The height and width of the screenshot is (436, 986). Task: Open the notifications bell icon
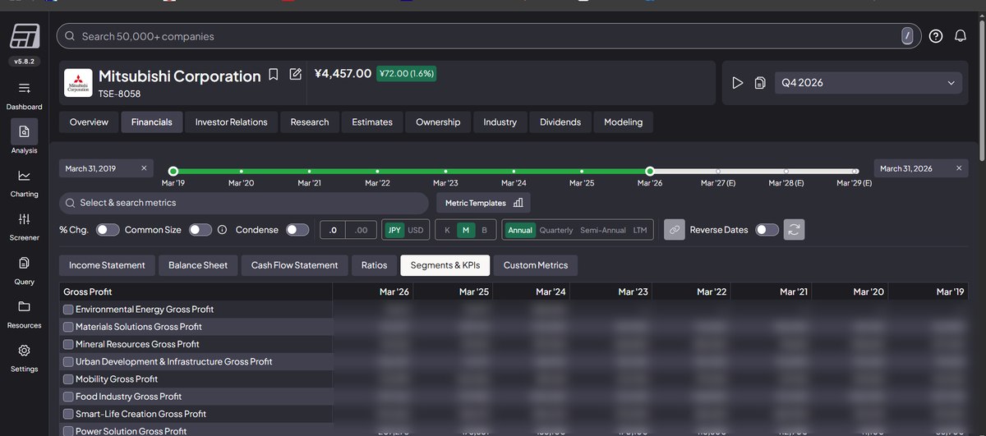click(x=960, y=36)
